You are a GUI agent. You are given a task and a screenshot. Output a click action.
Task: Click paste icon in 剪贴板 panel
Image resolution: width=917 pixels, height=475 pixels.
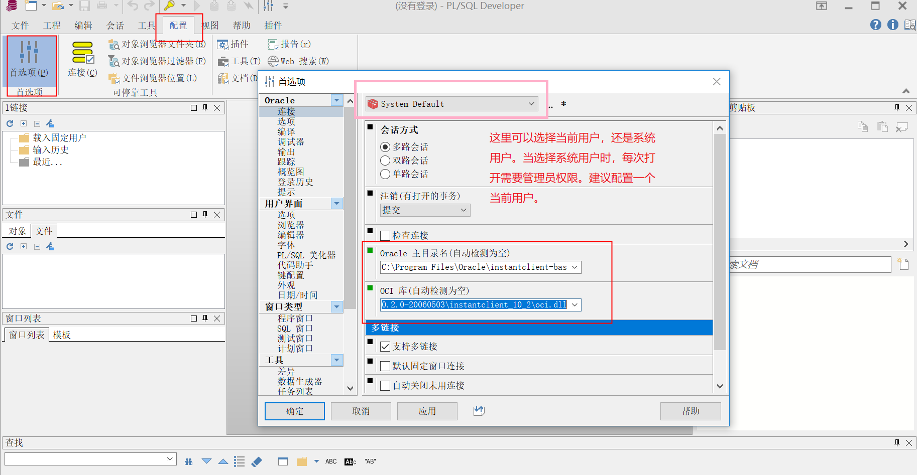[882, 126]
